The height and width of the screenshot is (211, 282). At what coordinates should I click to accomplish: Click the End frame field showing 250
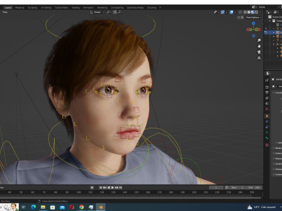click(x=254, y=188)
